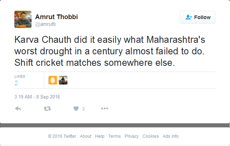Click the follow person-plus icon

(x=189, y=17)
